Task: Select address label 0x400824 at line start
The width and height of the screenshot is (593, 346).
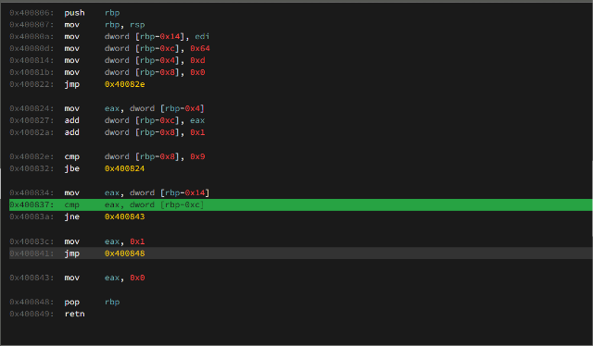Action: (32, 109)
